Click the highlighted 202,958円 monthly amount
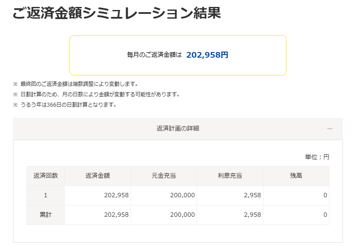Screen dimensions: 352x251 pos(207,55)
